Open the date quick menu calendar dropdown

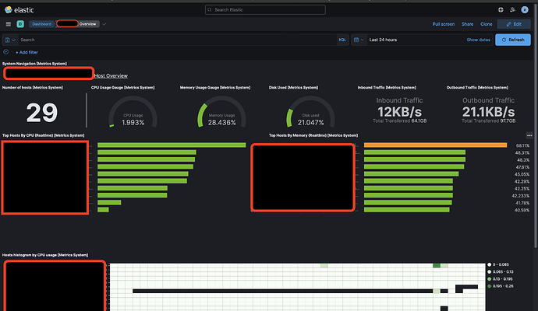359,40
